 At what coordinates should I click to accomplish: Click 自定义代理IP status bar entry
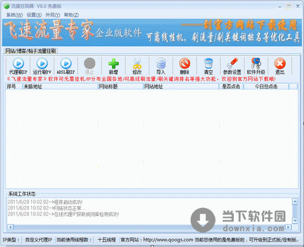point(39,240)
